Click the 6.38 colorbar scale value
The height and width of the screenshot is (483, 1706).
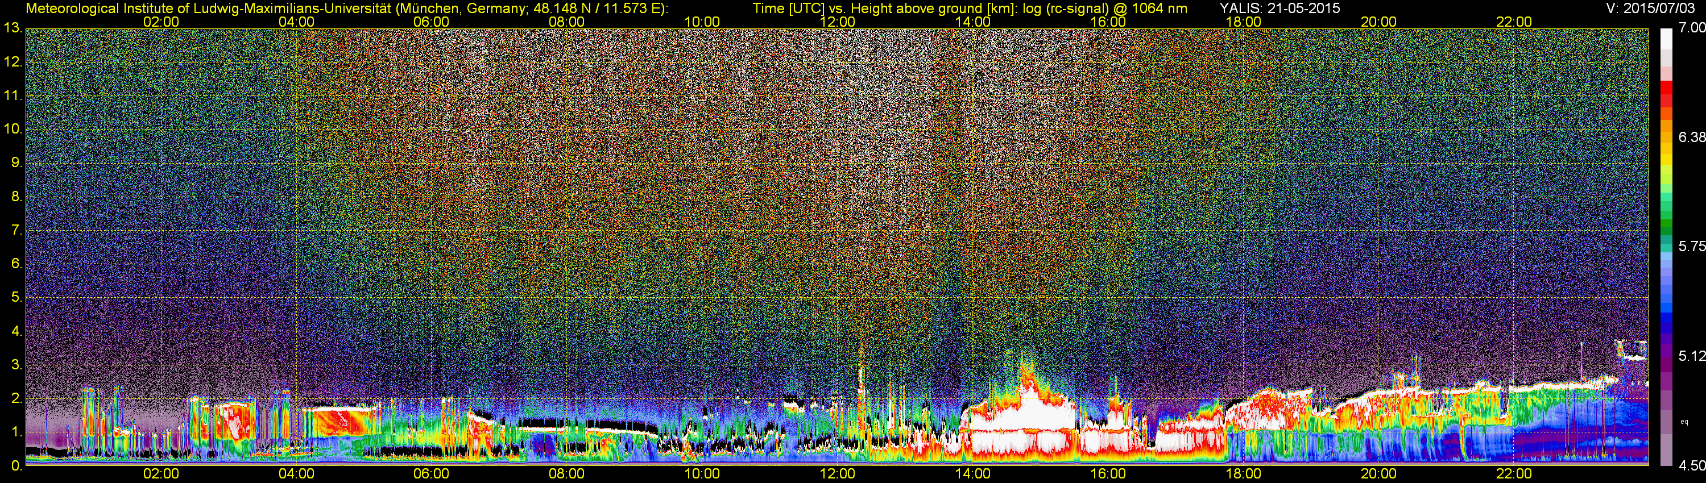[x=1692, y=137]
